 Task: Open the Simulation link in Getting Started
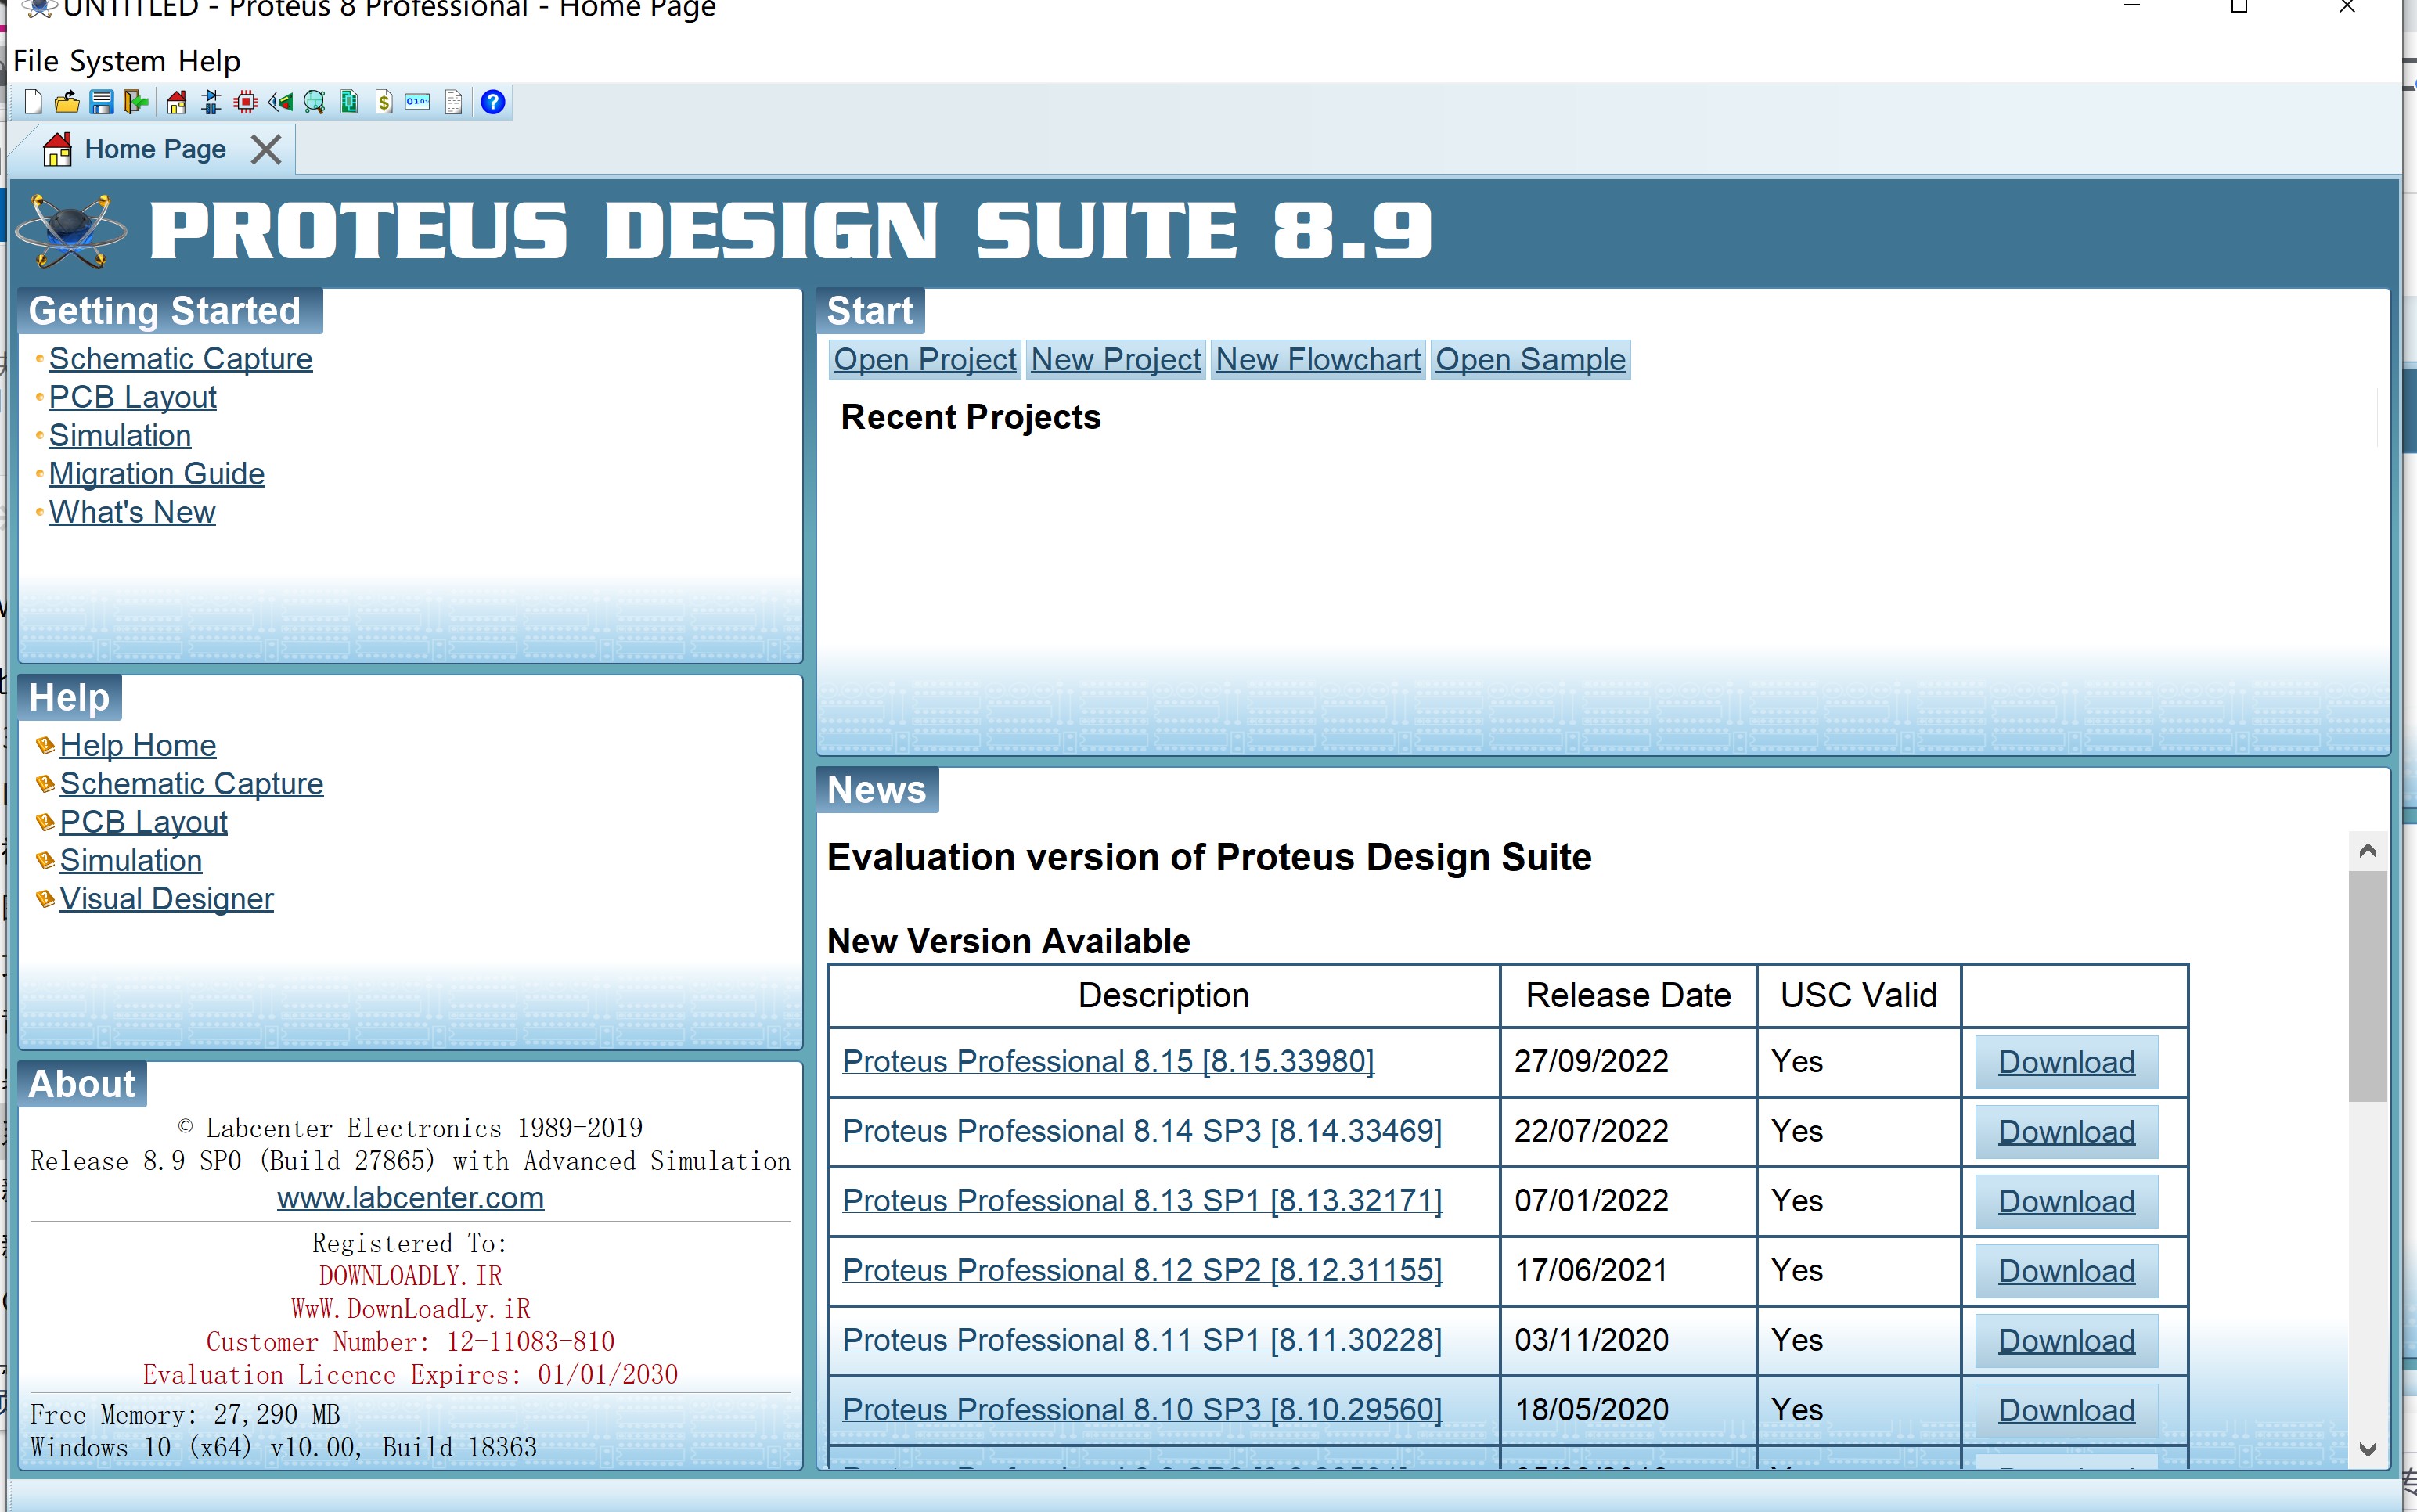point(120,435)
